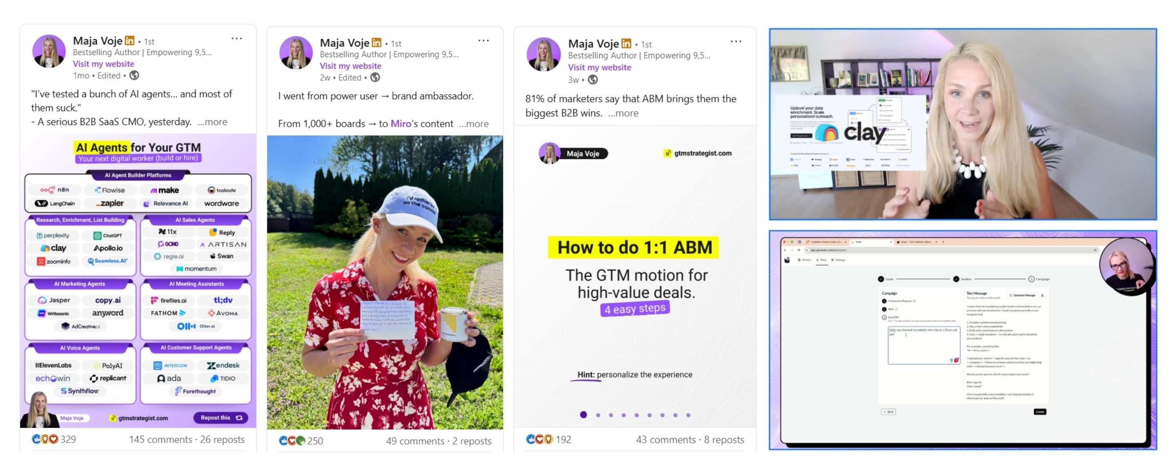The width and height of the screenshot is (1176, 474).
Task: Open Visit my website link in first post
Action: tap(104, 64)
